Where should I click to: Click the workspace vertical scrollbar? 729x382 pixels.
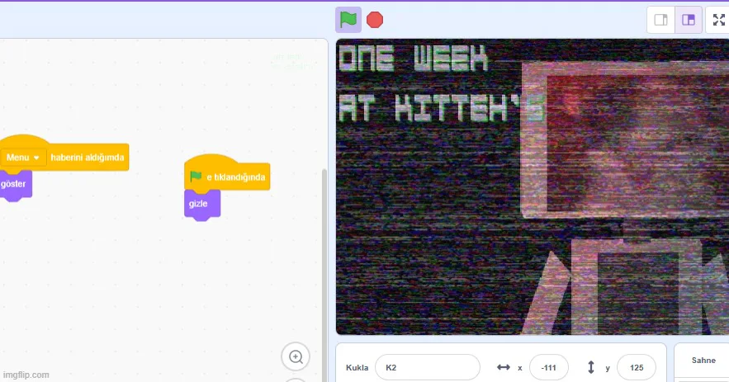click(x=324, y=274)
